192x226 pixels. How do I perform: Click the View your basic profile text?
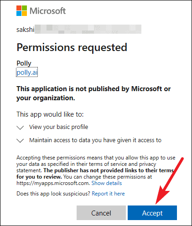[58, 127]
